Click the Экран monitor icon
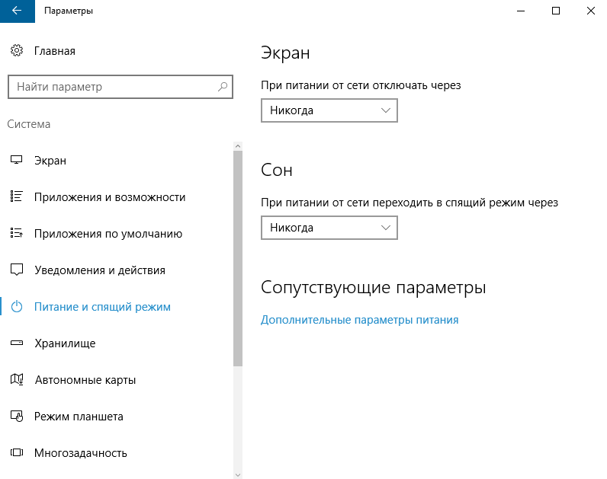 16,160
